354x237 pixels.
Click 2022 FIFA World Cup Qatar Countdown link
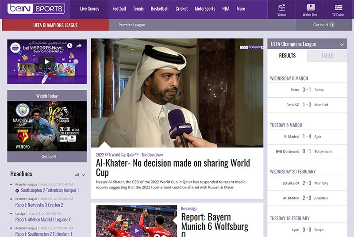coord(129,155)
